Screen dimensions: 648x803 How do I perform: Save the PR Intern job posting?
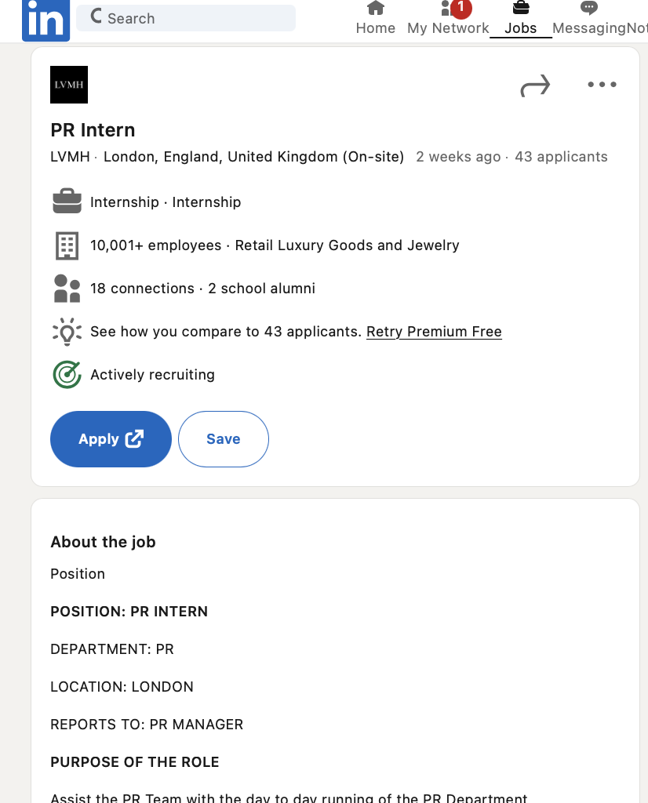point(224,439)
